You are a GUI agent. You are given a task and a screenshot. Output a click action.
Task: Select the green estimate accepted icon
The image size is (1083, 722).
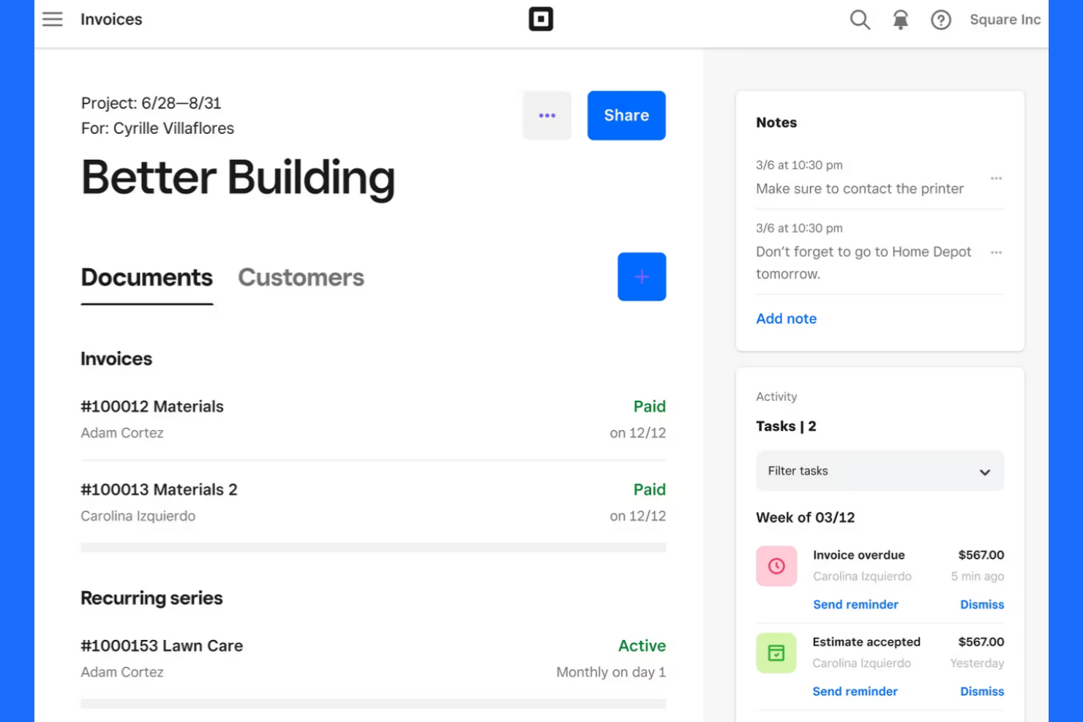pyautogui.click(x=776, y=653)
